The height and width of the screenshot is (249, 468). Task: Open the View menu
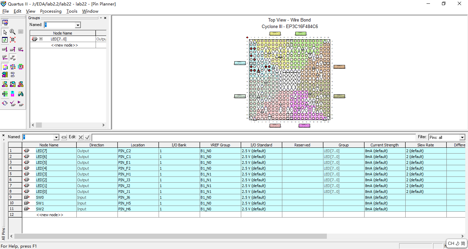pyautogui.click(x=30, y=11)
